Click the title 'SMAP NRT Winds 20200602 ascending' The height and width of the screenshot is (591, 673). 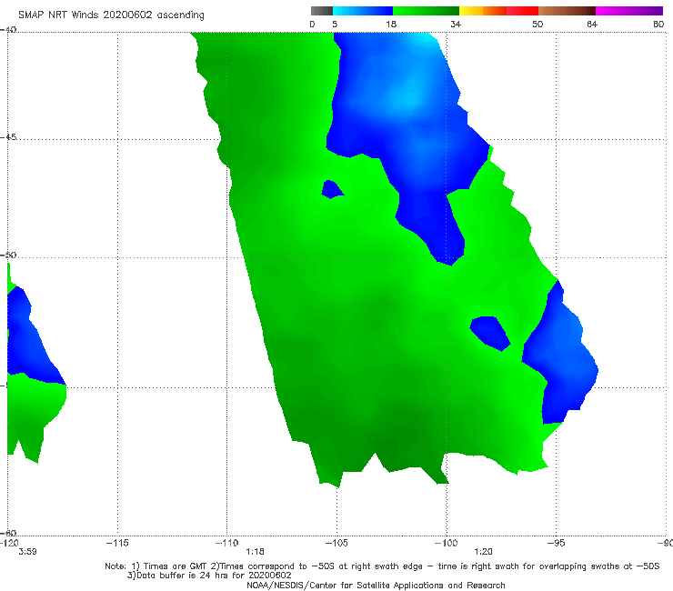(x=111, y=15)
